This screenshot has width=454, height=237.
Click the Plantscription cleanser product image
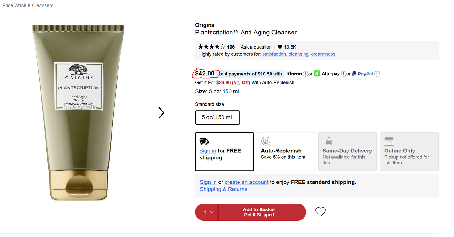coord(78,113)
